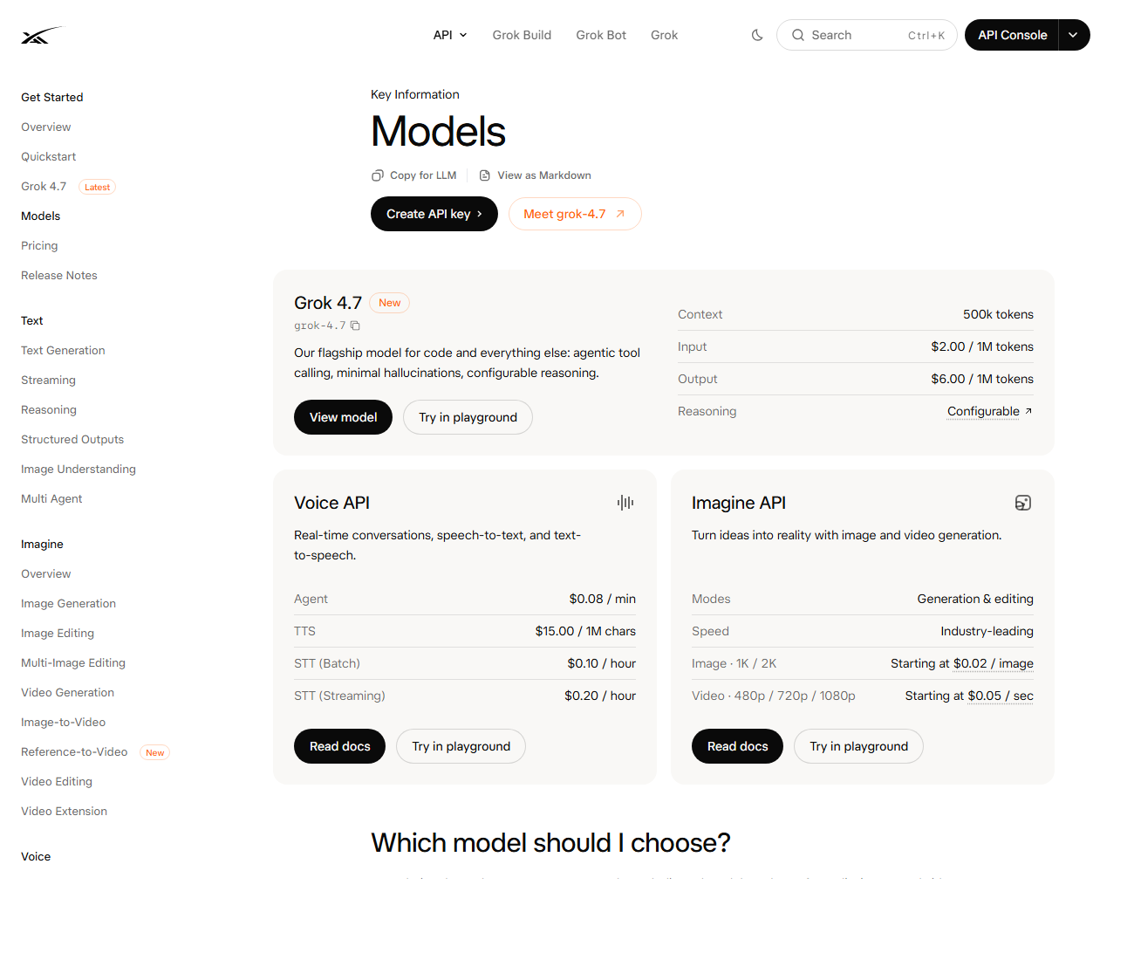Image resolution: width=1134 pixels, height=960 pixels.
Task: Open Reference-to-Video in the sidebar
Action: point(74,752)
